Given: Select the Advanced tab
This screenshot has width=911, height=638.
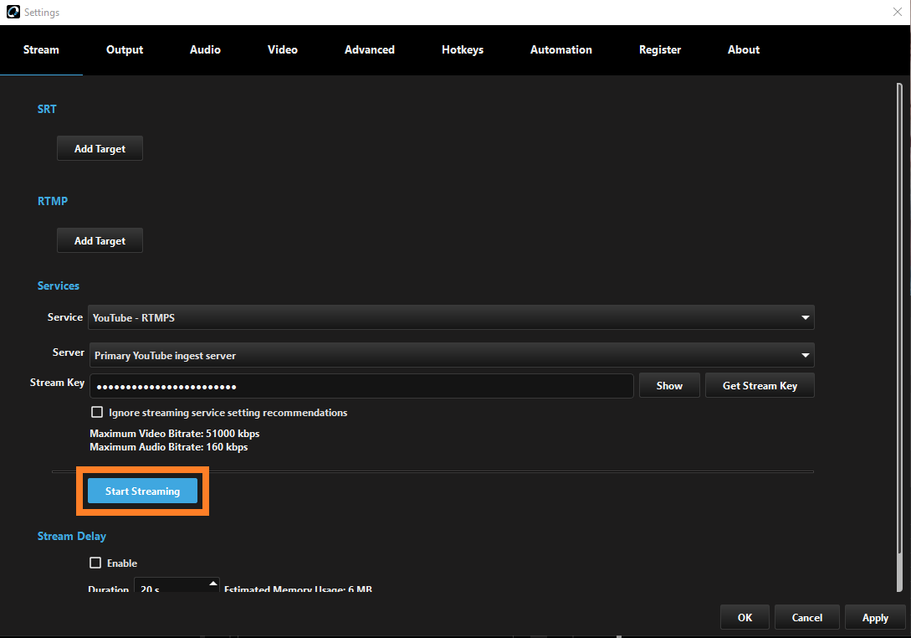Looking at the screenshot, I should tap(369, 50).
